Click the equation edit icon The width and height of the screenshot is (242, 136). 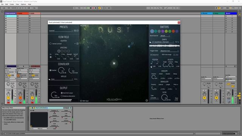[x=78, y=44]
